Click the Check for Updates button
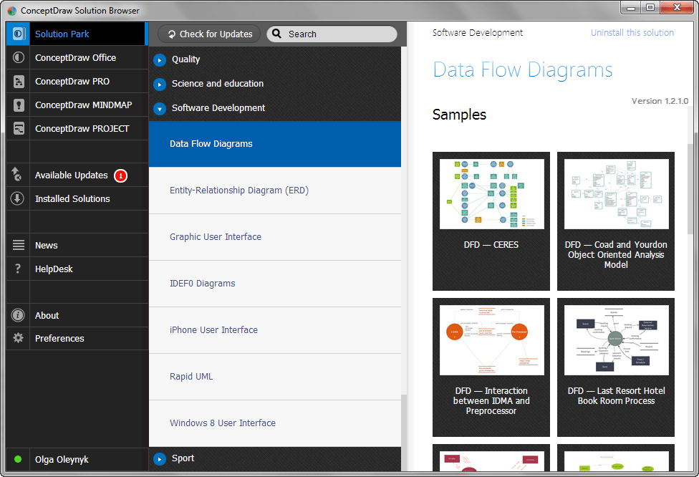 click(208, 34)
